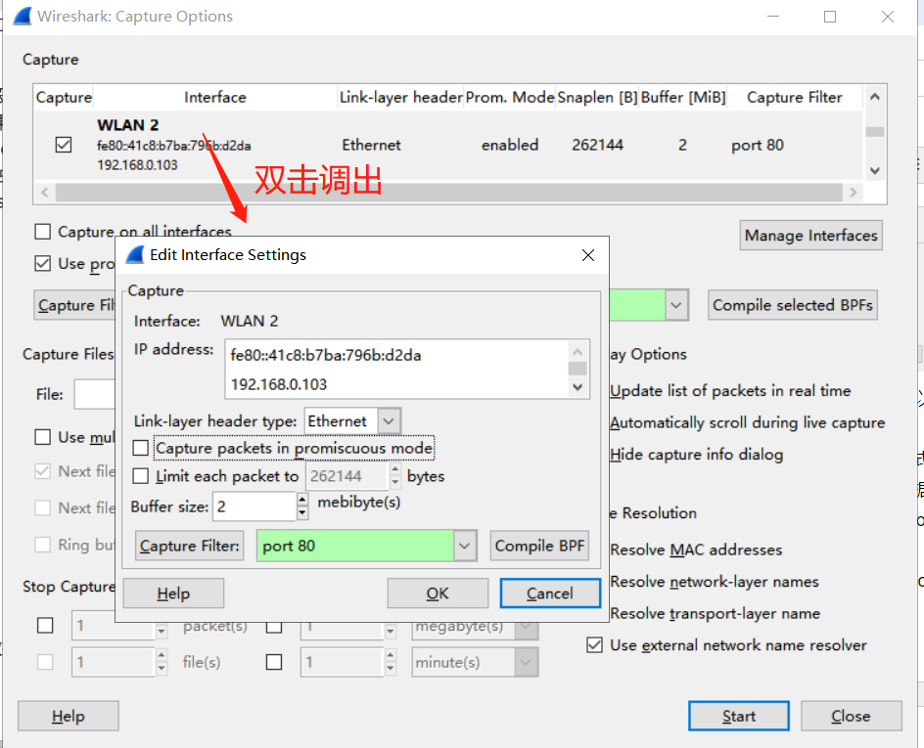Toggle the Use promiscuous mode checkbox
The width and height of the screenshot is (924, 748).
point(42,263)
